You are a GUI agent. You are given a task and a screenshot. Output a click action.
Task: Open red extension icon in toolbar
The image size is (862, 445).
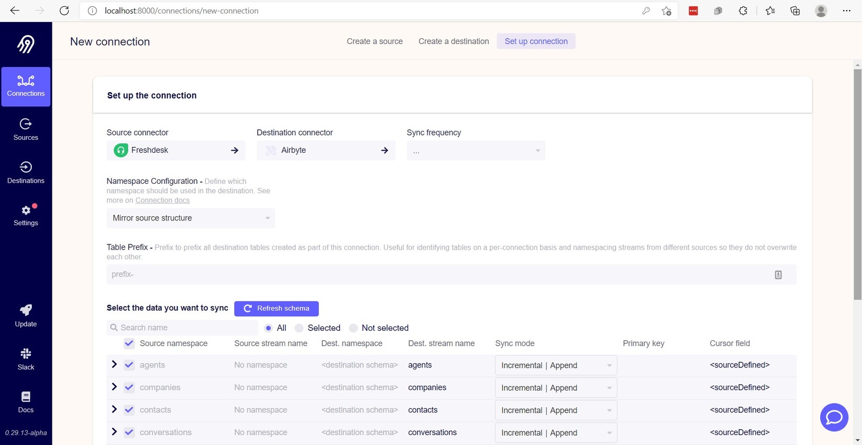click(693, 10)
